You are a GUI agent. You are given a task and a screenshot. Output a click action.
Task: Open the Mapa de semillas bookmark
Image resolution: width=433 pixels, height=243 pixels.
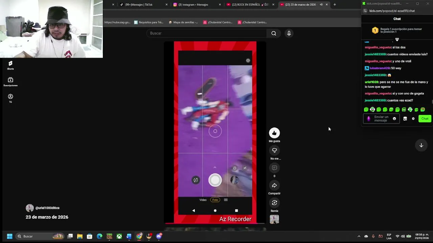point(183,22)
